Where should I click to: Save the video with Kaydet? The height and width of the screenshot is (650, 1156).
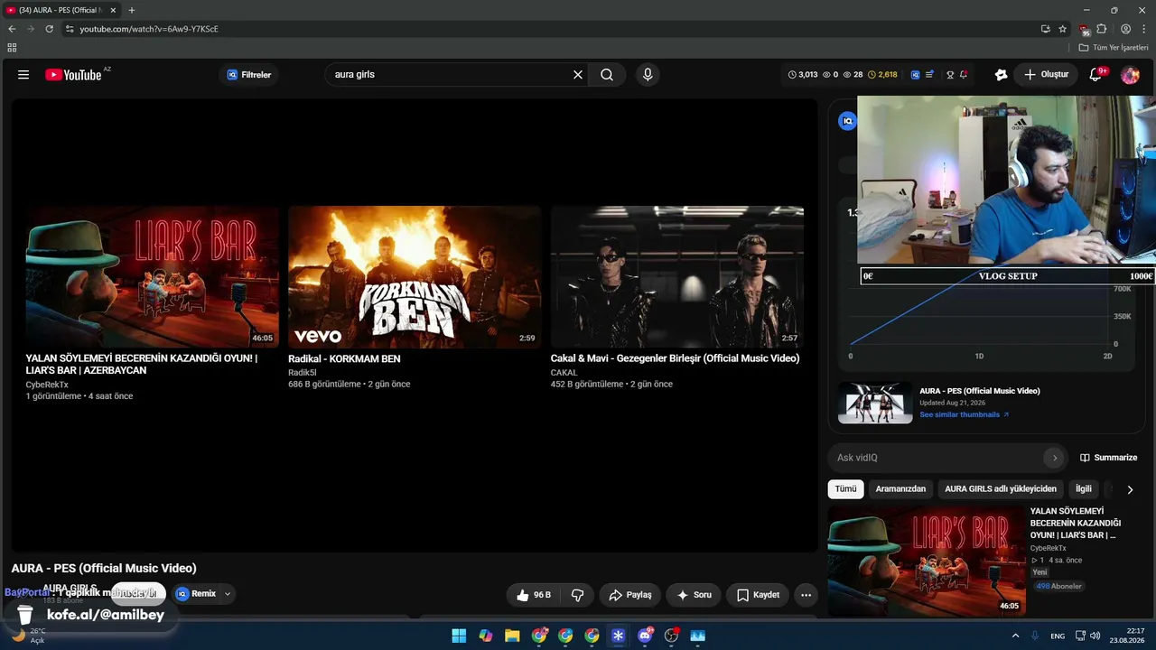[758, 595]
